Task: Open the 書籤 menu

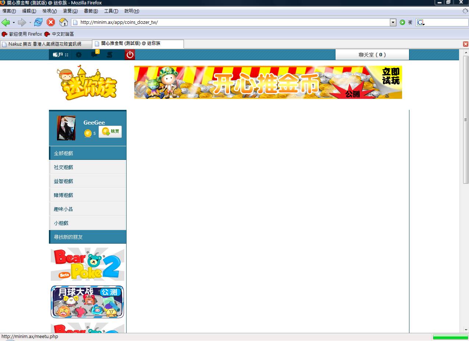Action: [91, 11]
